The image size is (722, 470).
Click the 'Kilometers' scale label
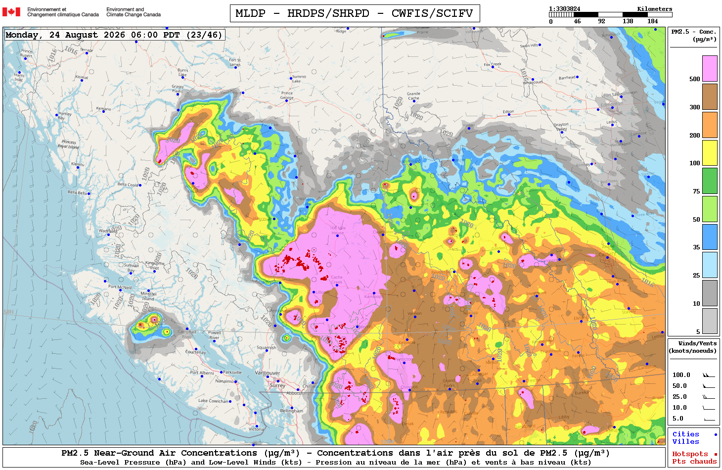(655, 9)
